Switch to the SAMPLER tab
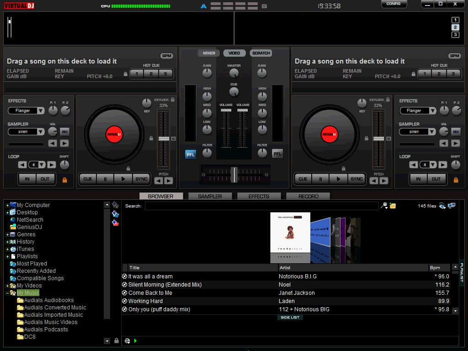 click(x=210, y=196)
